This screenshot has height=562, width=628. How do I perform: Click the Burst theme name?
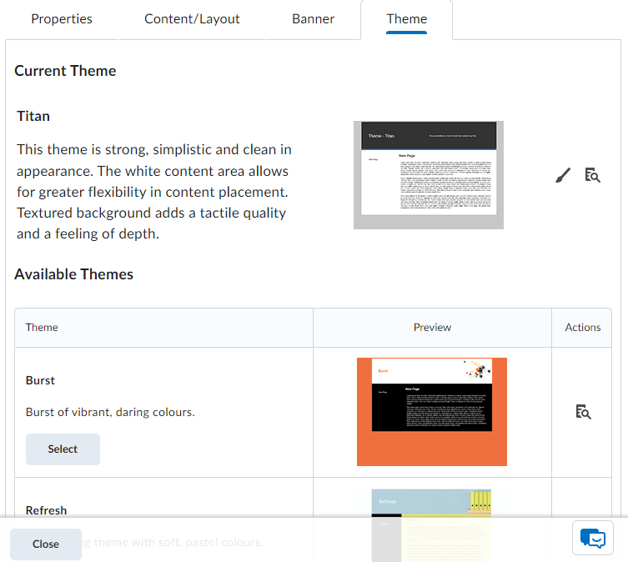[40, 380]
